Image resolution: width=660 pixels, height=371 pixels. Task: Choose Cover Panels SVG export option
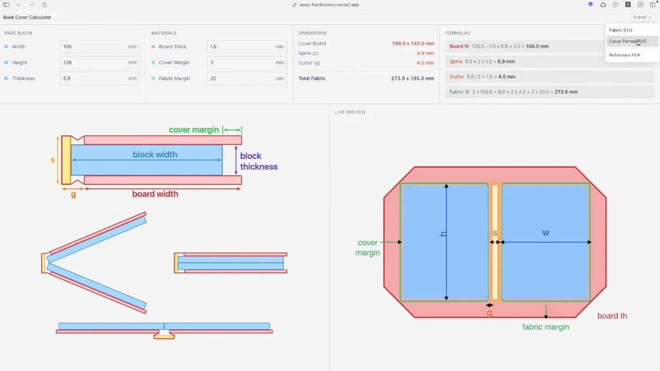pos(627,41)
